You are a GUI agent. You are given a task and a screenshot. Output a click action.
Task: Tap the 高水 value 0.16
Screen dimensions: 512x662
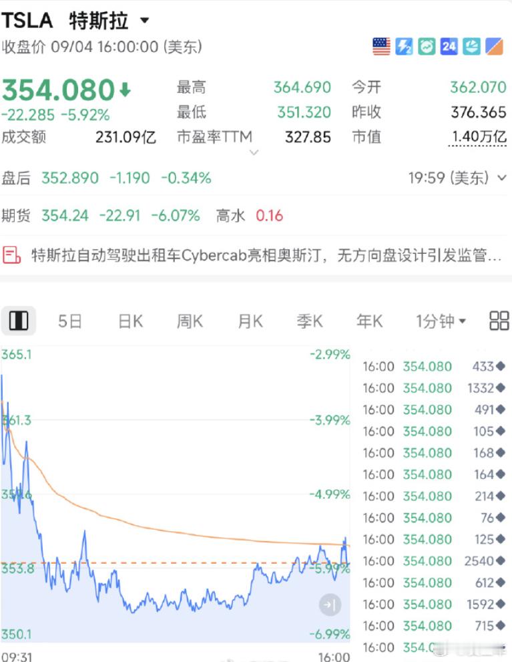[269, 216]
